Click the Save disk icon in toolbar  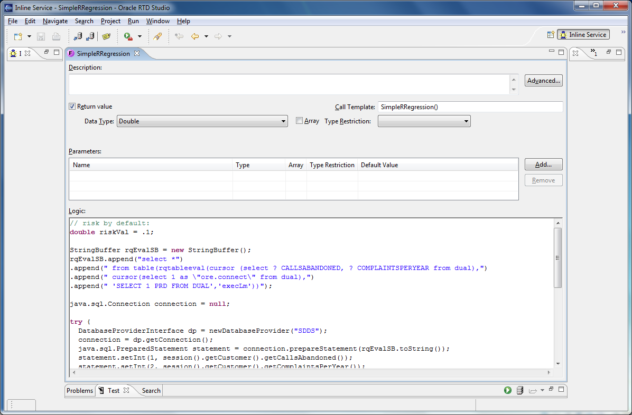pyautogui.click(x=41, y=36)
